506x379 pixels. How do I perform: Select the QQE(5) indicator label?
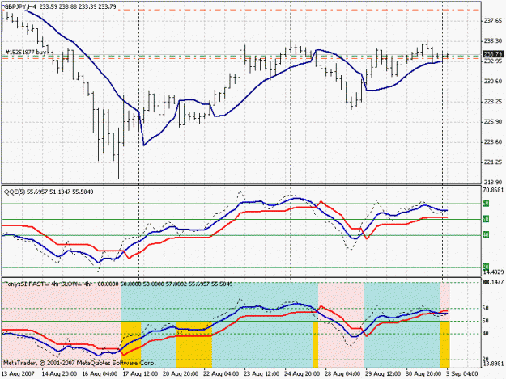pyautogui.click(x=15, y=192)
